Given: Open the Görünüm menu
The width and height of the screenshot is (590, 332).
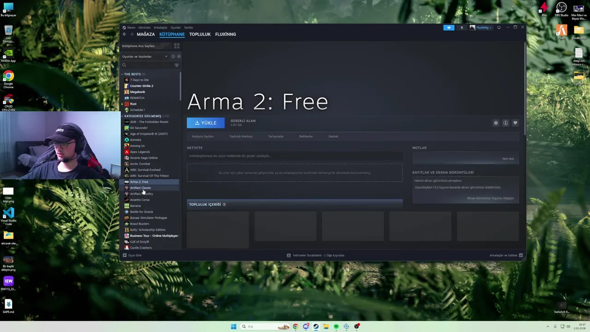Looking at the screenshot, I should pyautogui.click(x=144, y=27).
